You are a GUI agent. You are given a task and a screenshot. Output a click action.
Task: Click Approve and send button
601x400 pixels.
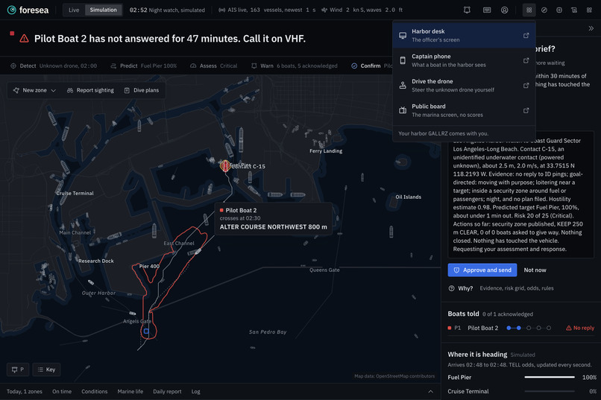point(482,270)
